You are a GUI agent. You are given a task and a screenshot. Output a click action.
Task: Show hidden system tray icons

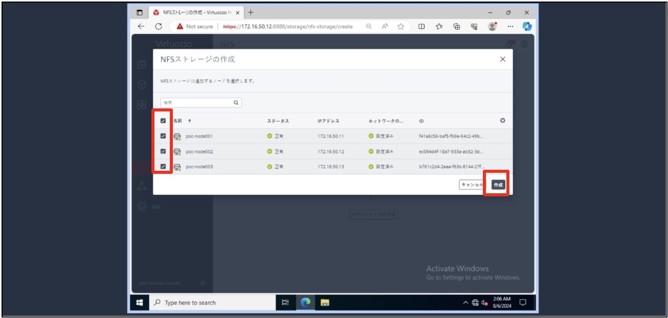click(465, 303)
